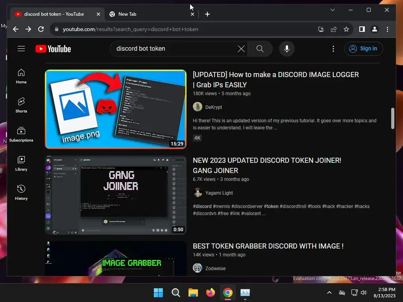Expand Chrome tab search chevron
403x302 pixels.
click(332, 10)
